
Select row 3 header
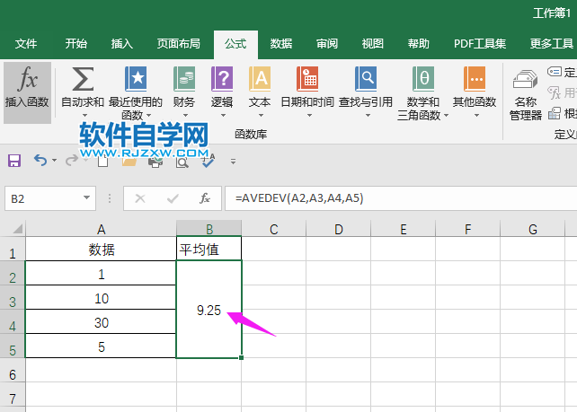(13, 298)
